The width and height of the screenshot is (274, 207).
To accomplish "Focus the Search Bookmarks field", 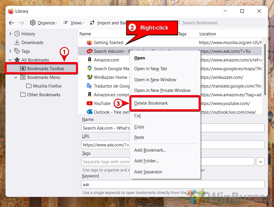I will pos(220,23).
